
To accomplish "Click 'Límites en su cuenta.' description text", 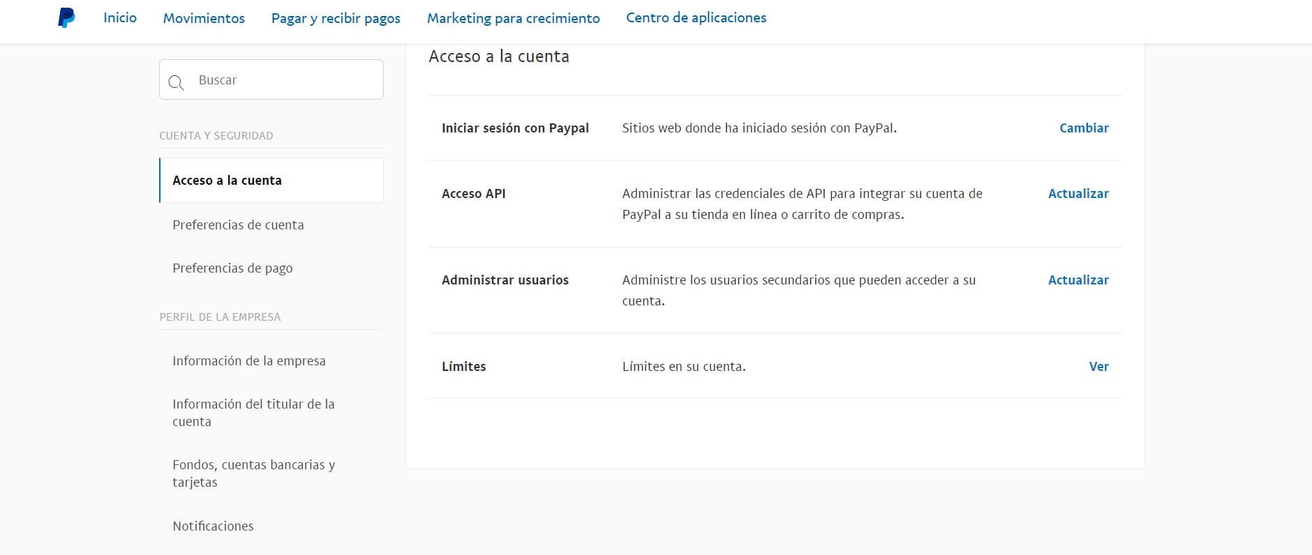I will 684,367.
